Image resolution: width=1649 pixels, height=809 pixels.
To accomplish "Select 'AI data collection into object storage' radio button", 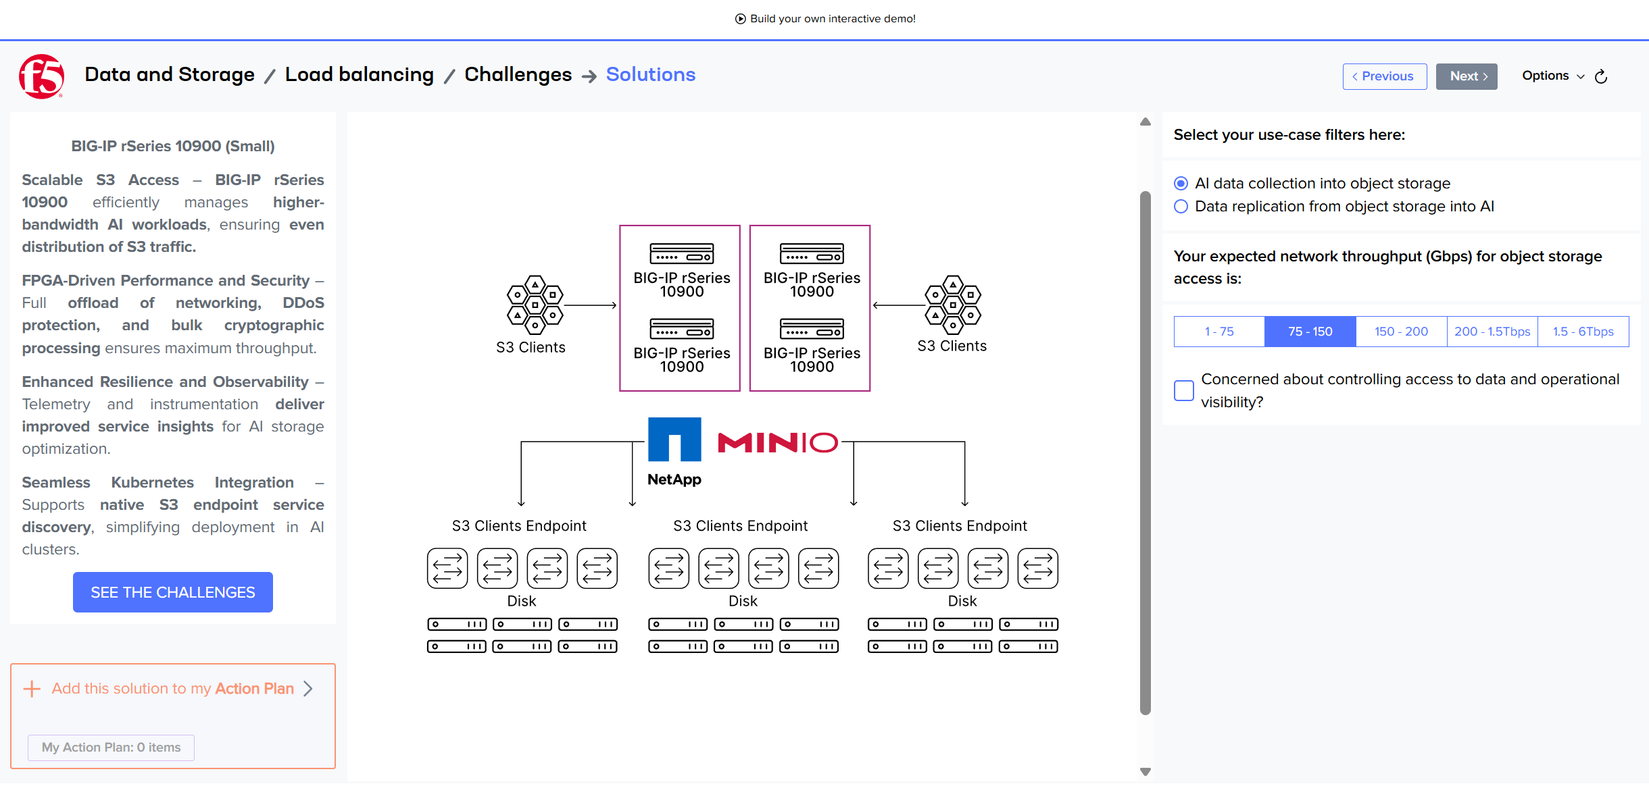I will tap(1181, 183).
